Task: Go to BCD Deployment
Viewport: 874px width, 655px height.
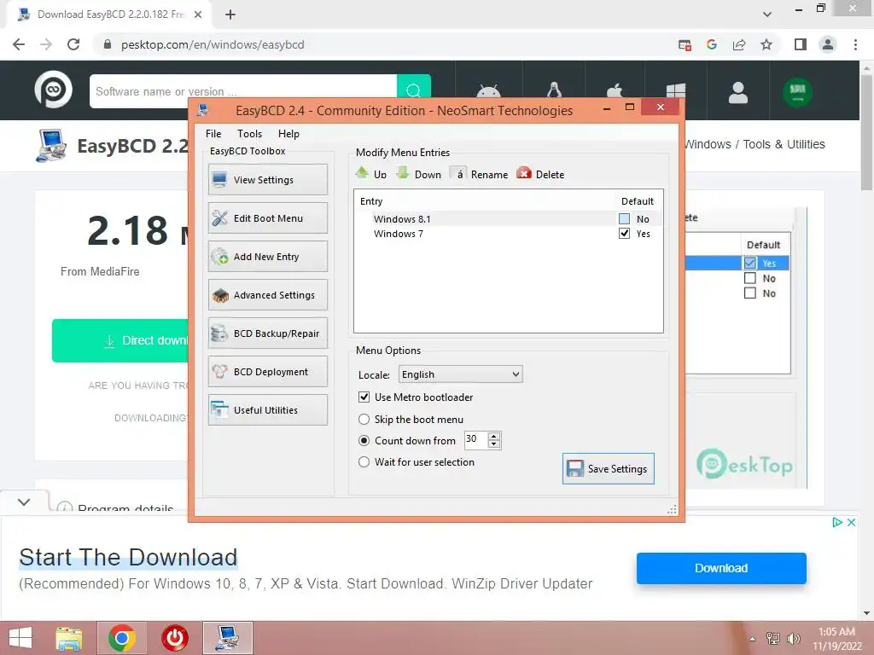Action: (x=267, y=372)
